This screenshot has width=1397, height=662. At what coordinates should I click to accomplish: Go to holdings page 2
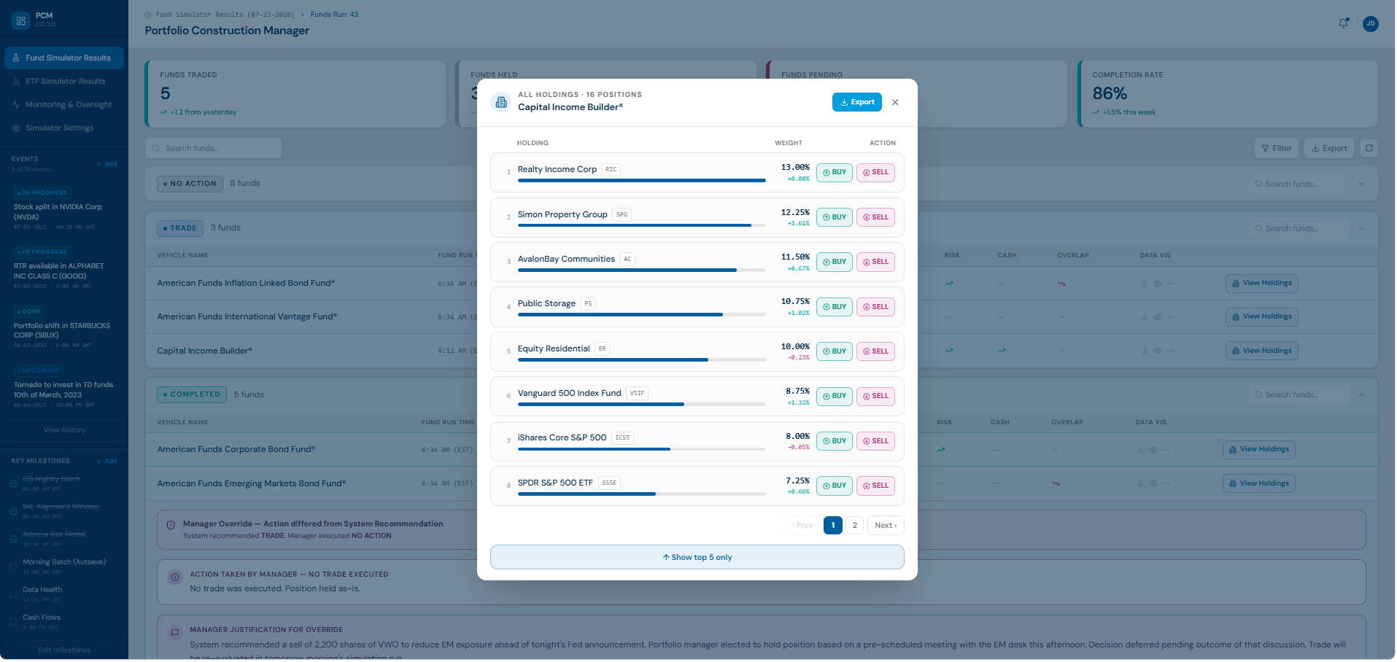tap(855, 526)
